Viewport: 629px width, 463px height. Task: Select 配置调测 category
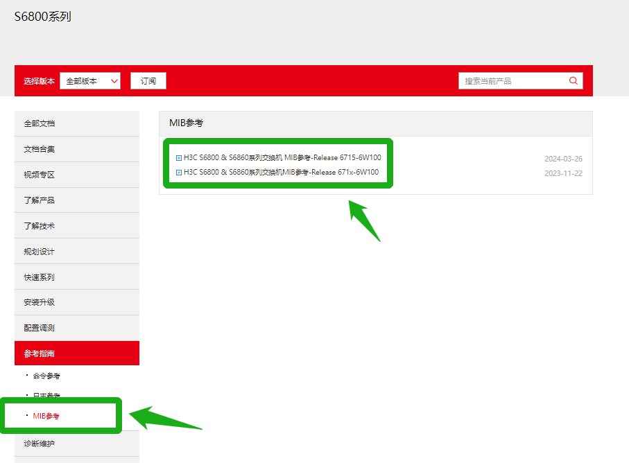pyautogui.click(x=77, y=328)
